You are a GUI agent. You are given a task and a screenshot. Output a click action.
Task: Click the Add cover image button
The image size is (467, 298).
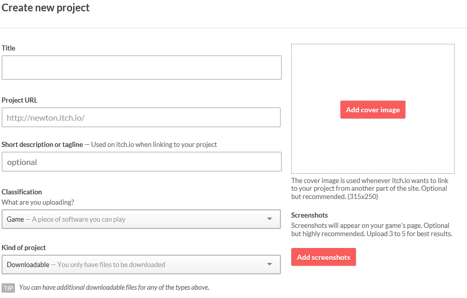373,110
